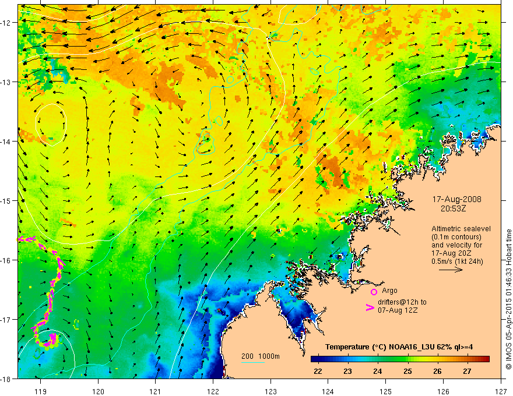
Task: Click the '-16' latitude axis label
Action: click(6, 260)
